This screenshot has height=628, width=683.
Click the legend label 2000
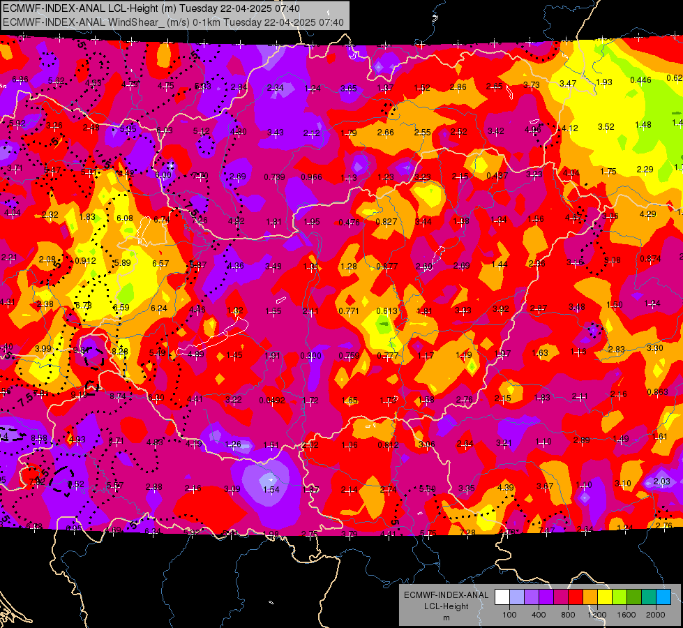point(656,615)
